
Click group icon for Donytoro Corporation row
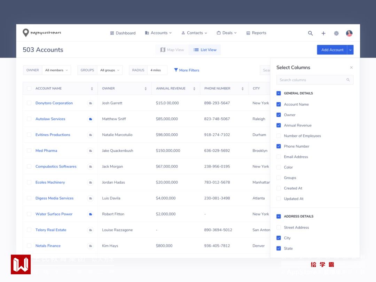coord(91,103)
